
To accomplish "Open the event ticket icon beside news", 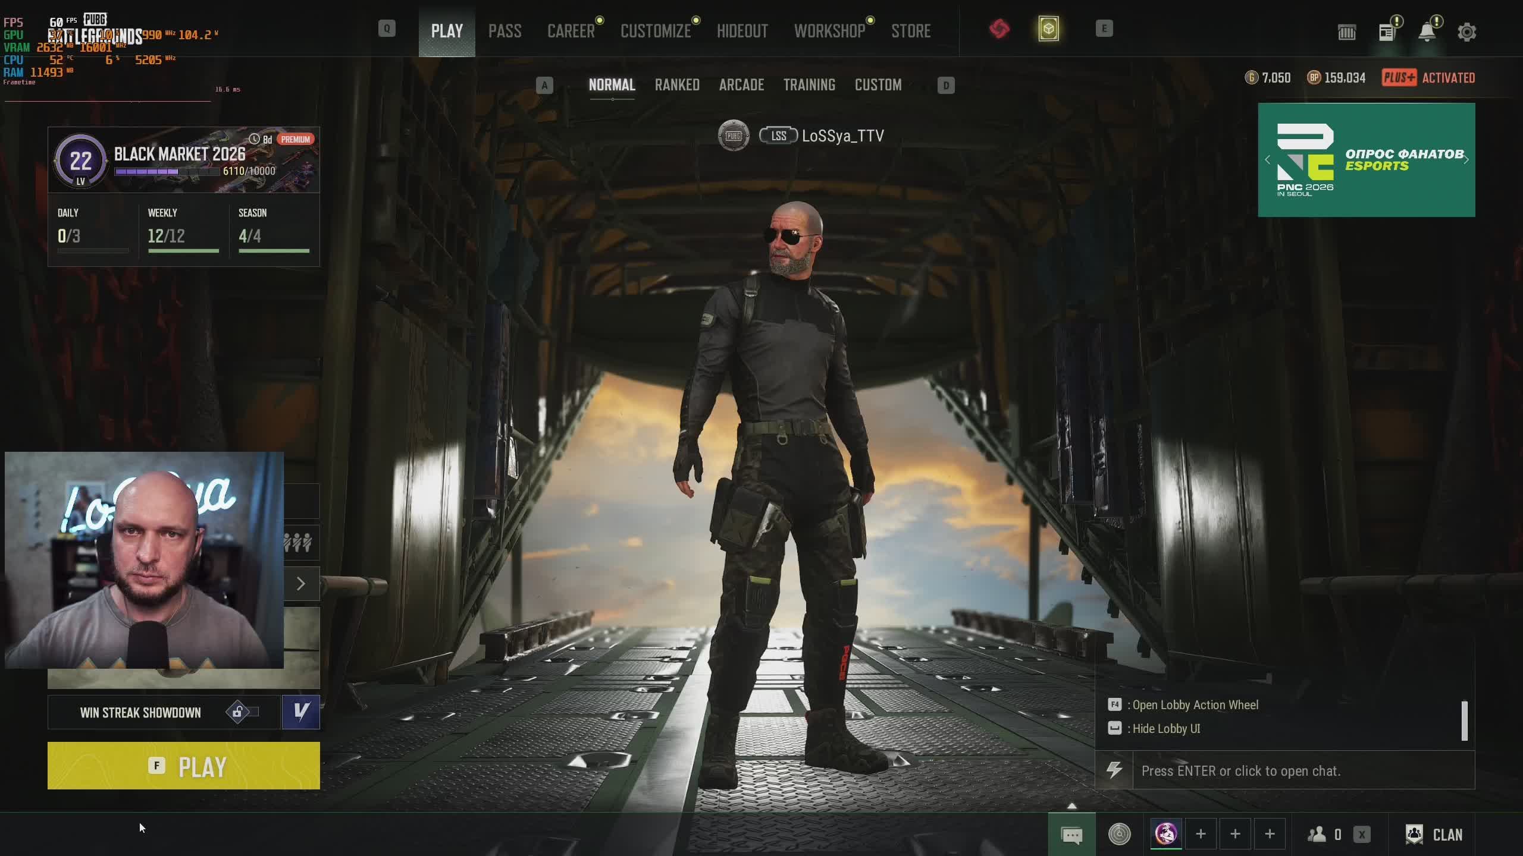I will (x=1347, y=32).
